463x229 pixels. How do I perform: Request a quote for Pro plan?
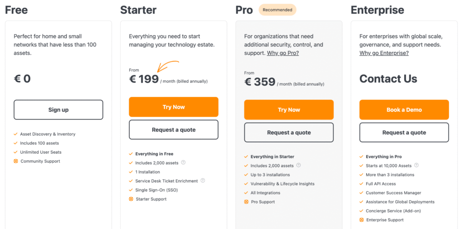tap(289, 133)
